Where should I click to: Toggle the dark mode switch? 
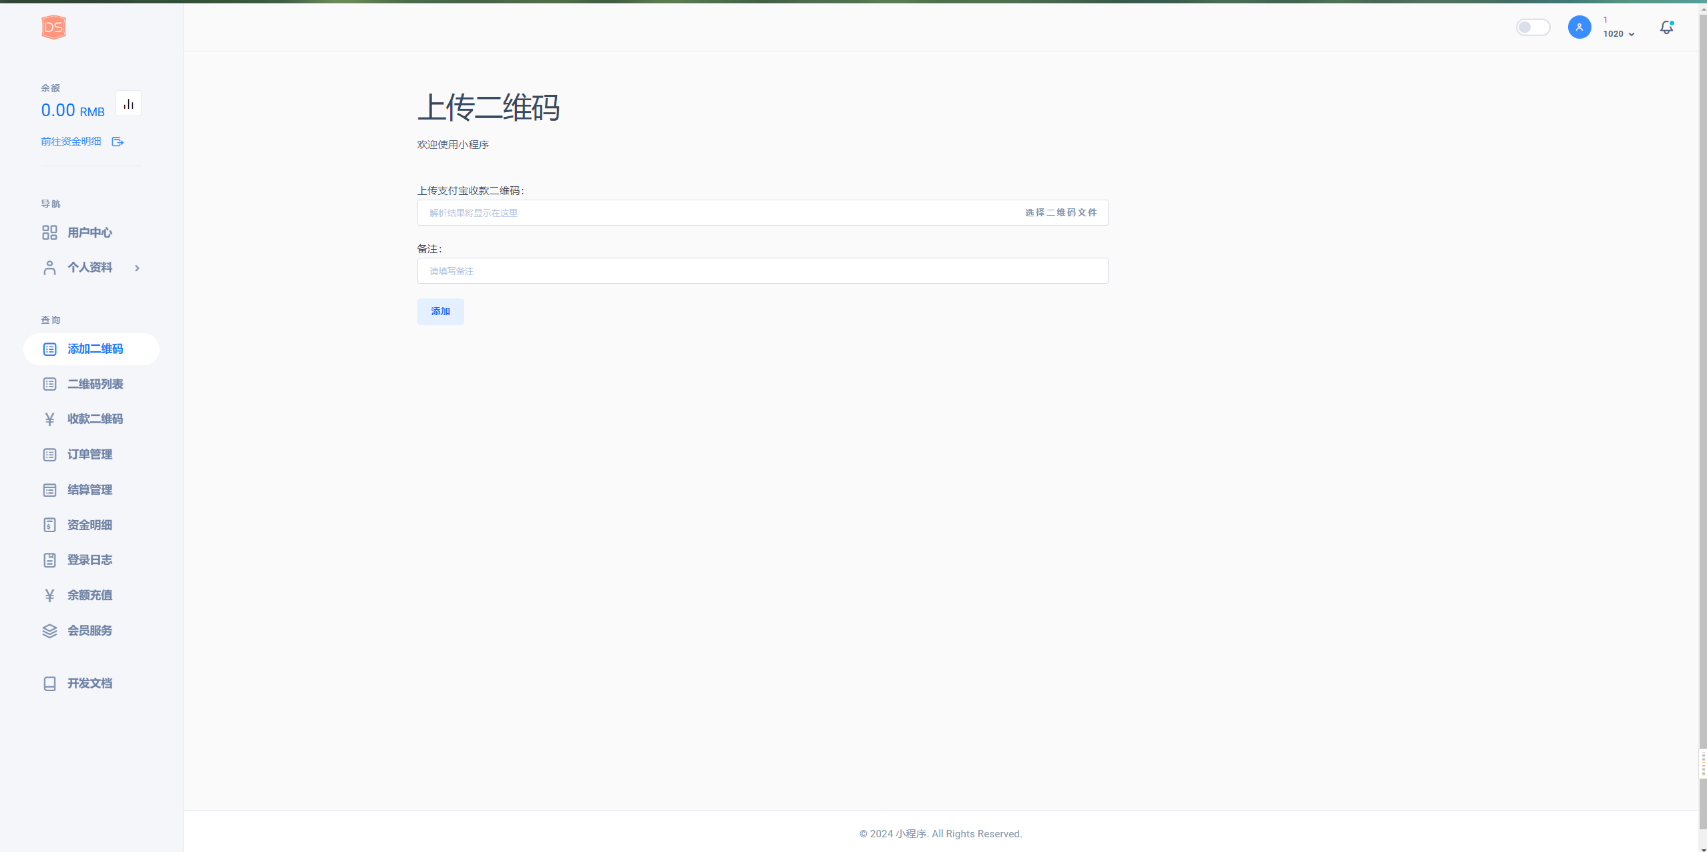coord(1533,27)
